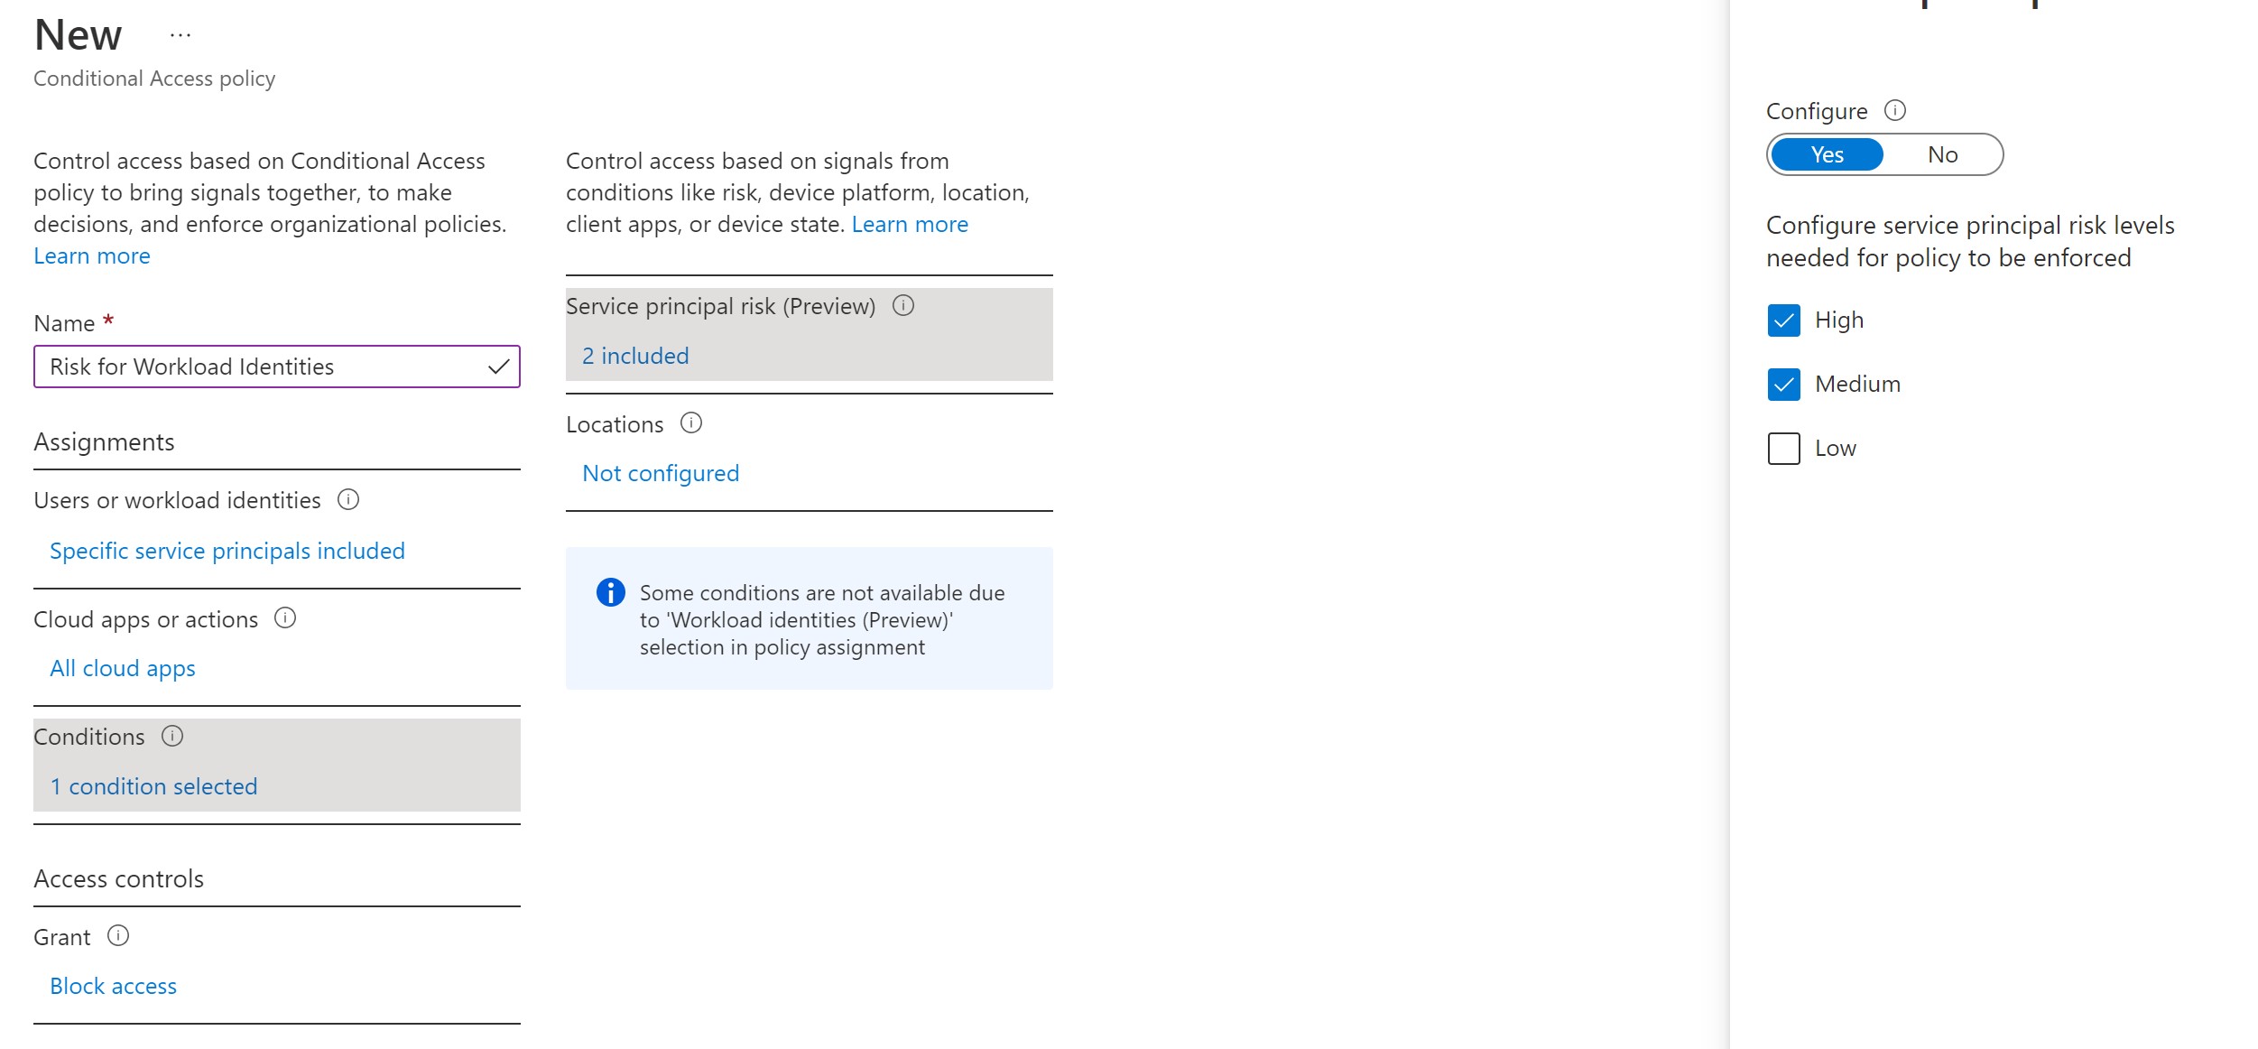
Task: Select Specific service principals included assignment
Action: (227, 549)
